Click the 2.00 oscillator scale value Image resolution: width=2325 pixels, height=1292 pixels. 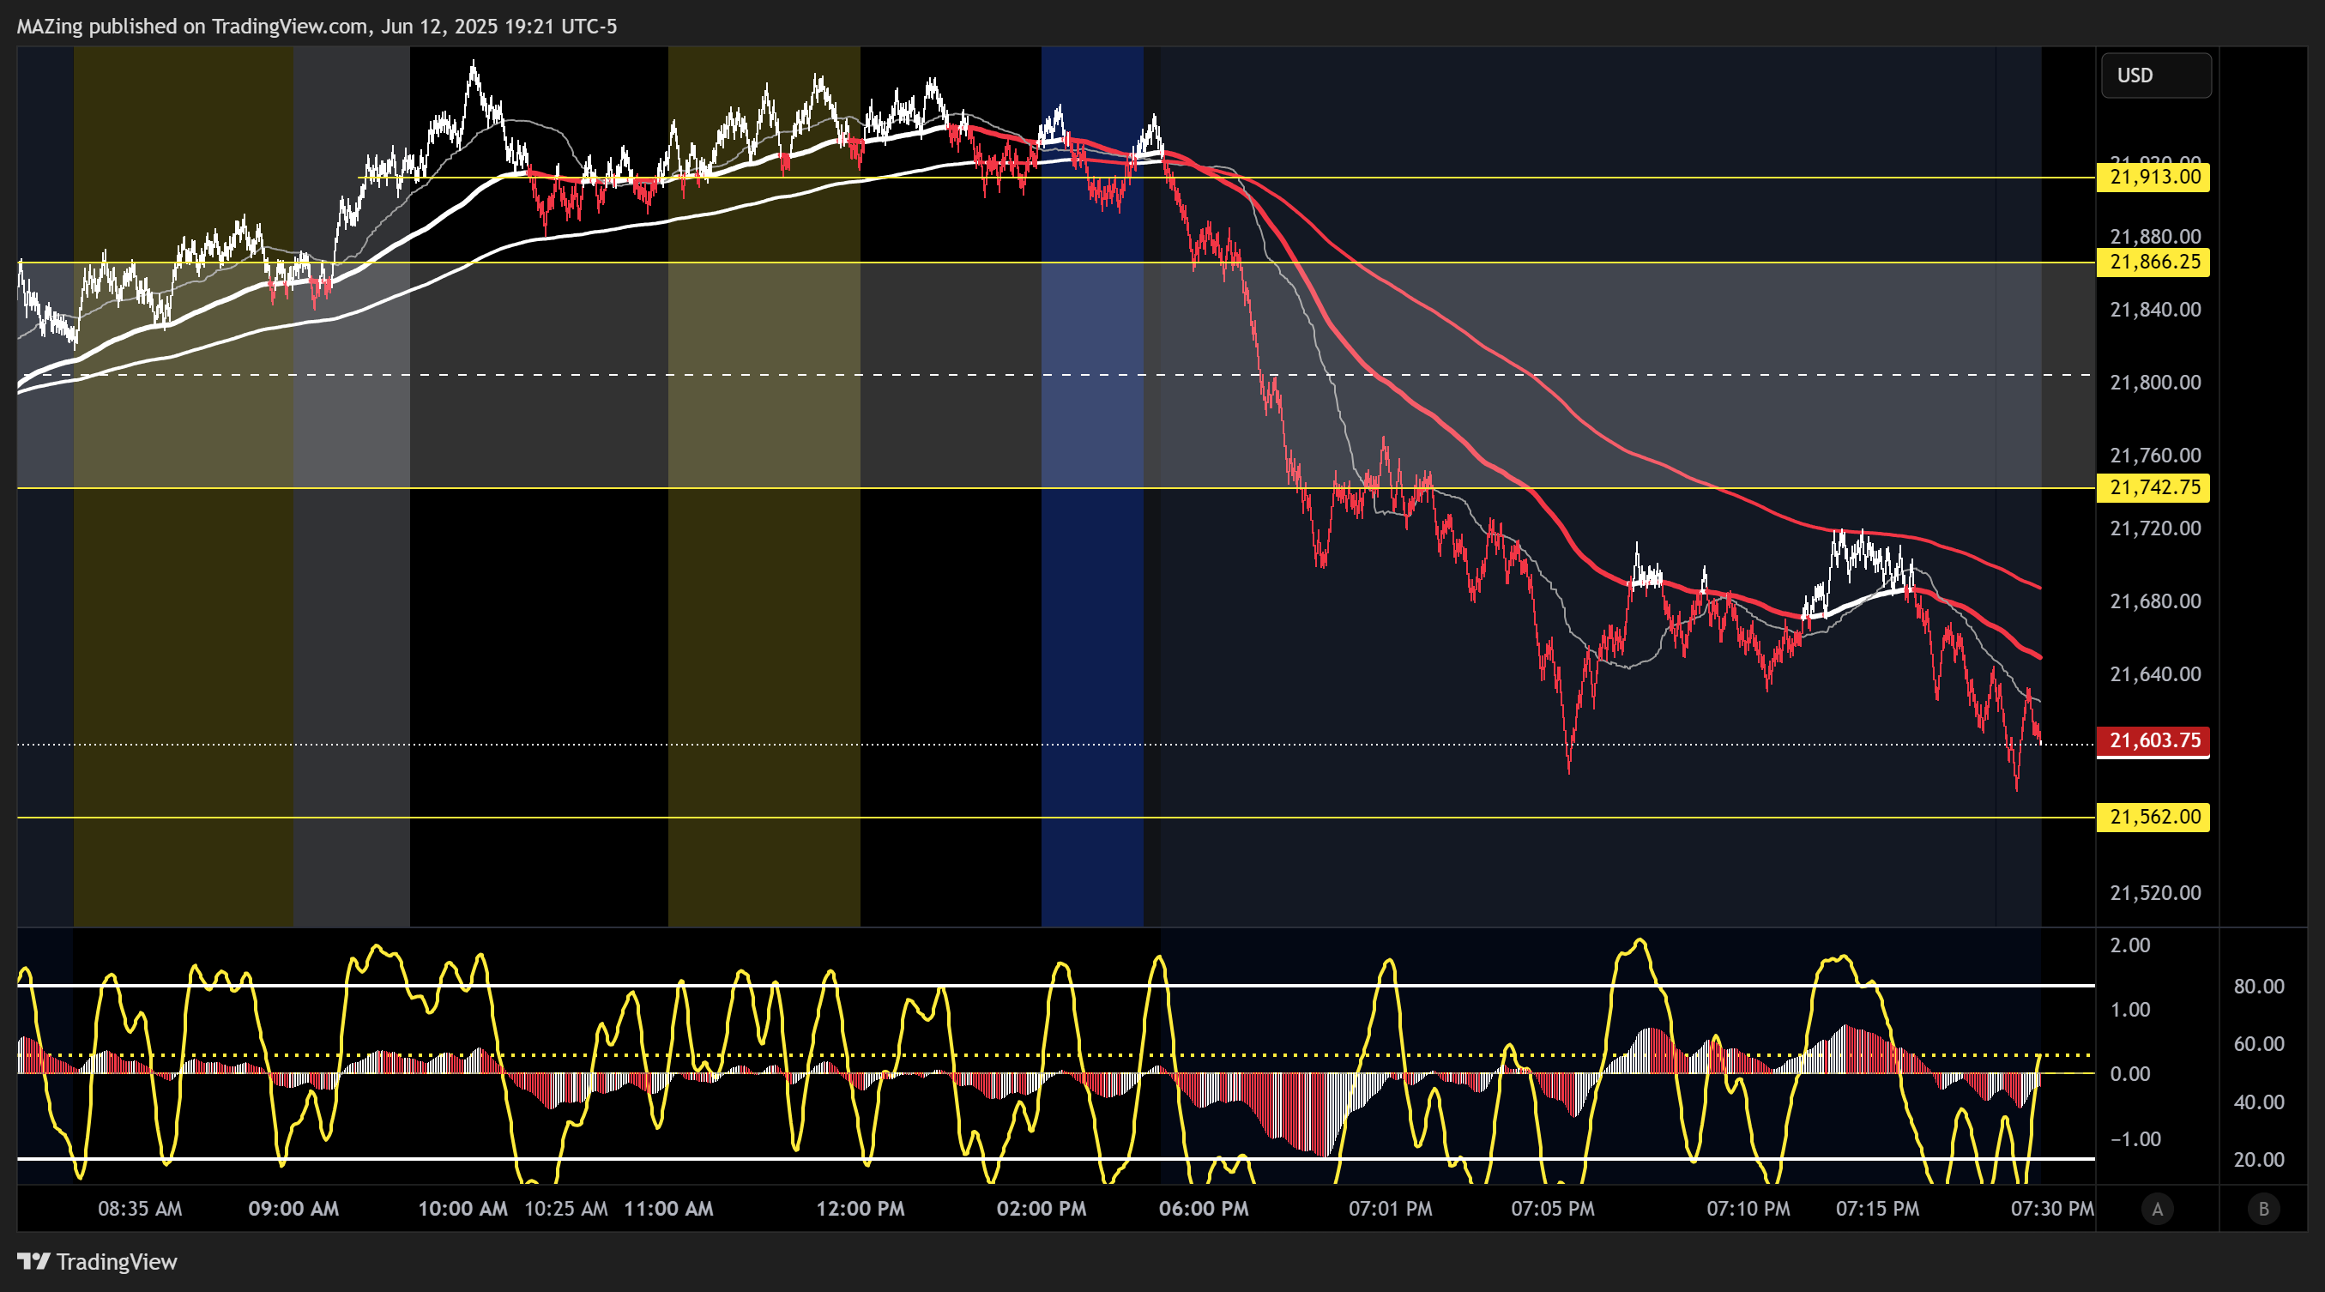(2130, 945)
